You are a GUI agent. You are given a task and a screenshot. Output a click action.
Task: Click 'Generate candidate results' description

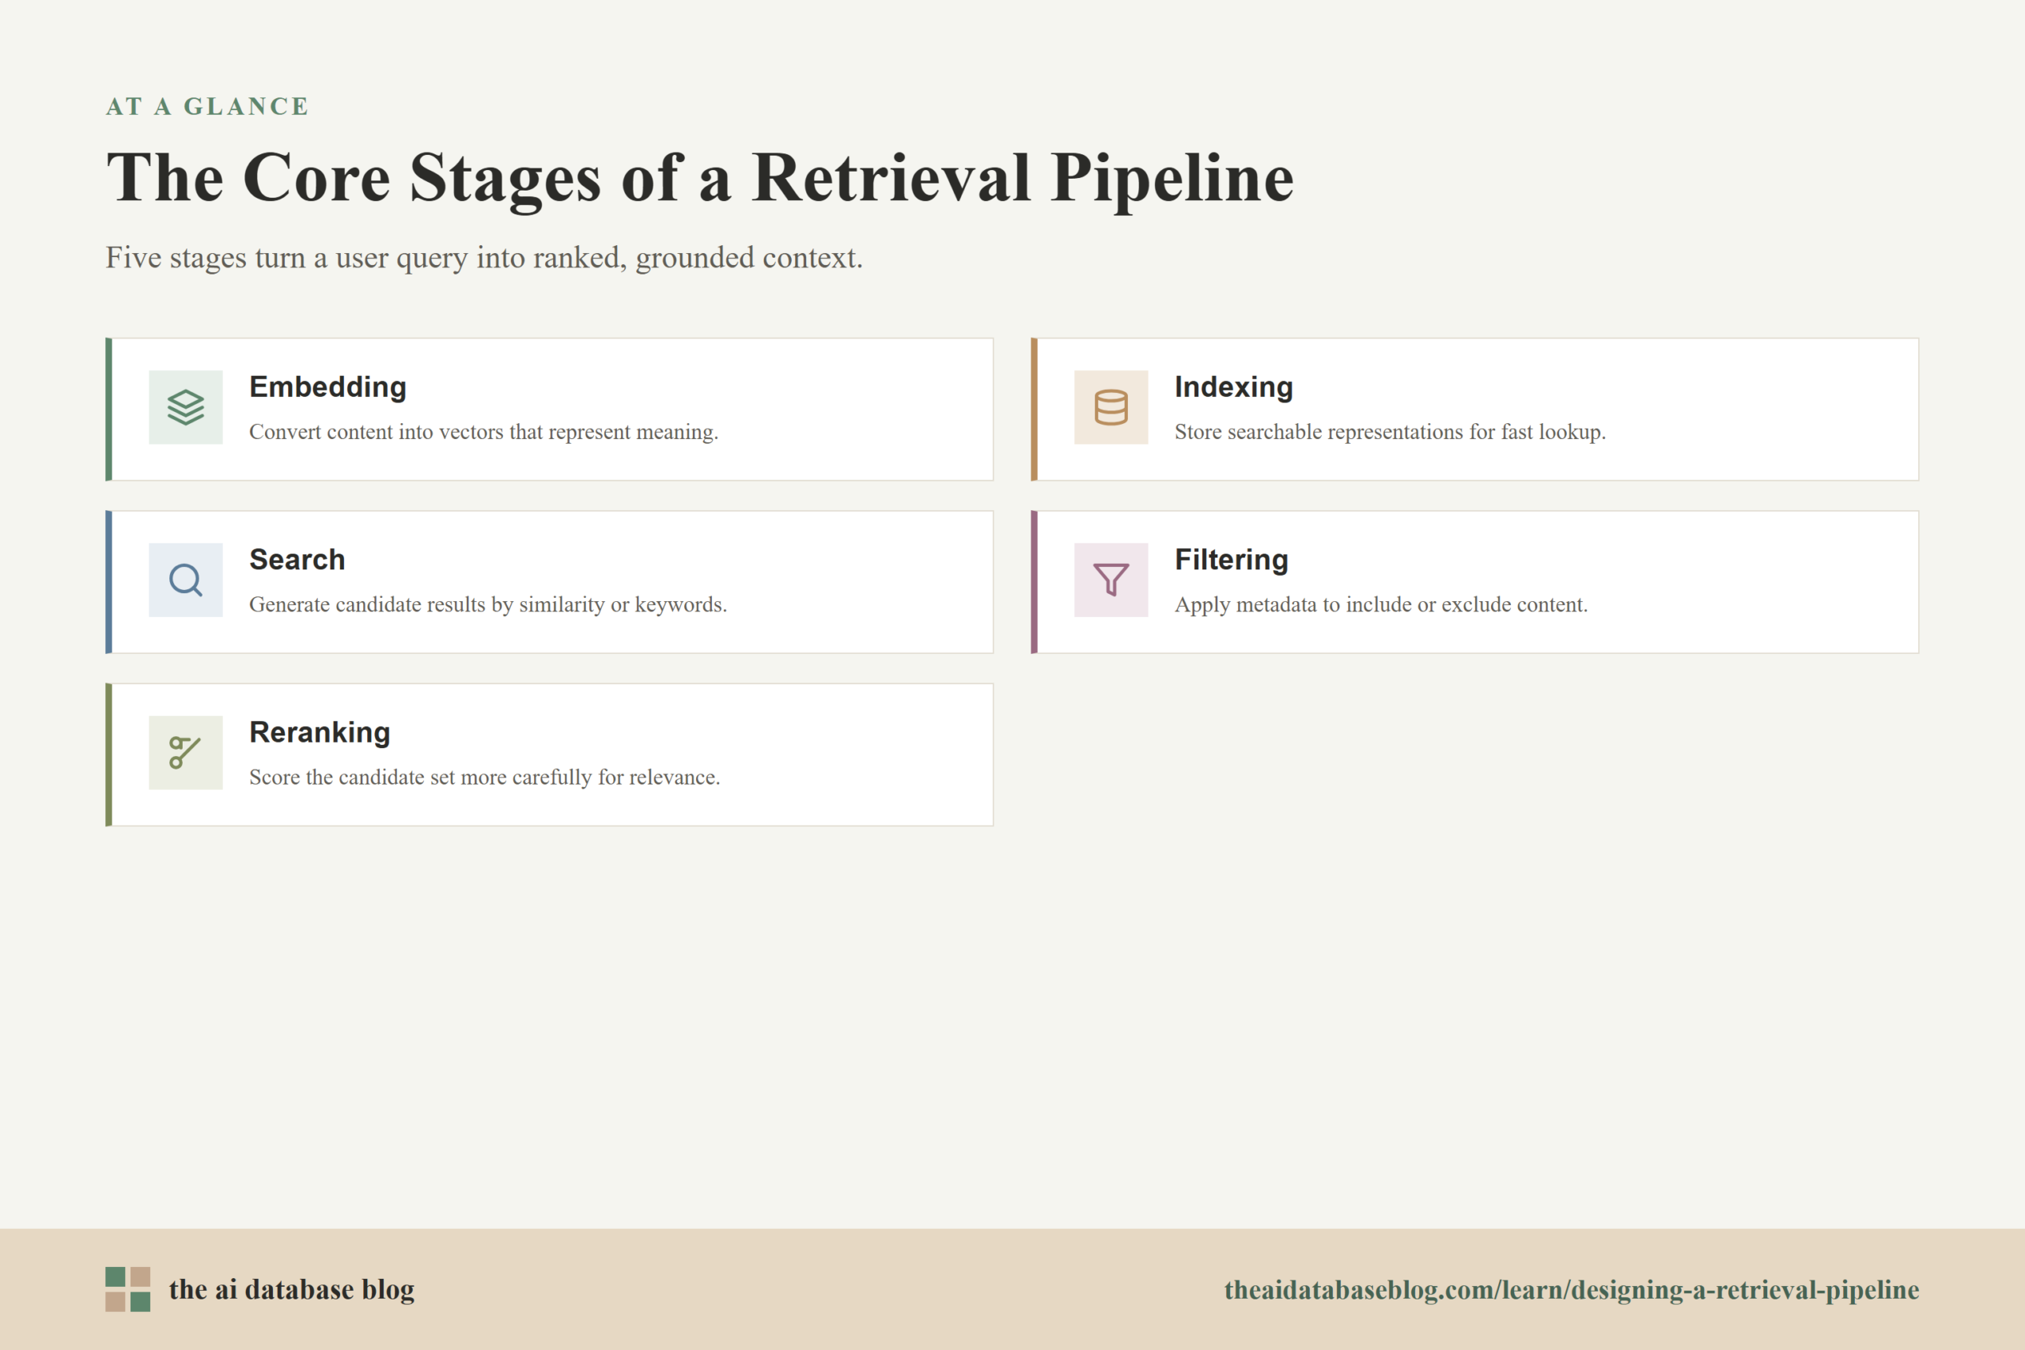[487, 604]
